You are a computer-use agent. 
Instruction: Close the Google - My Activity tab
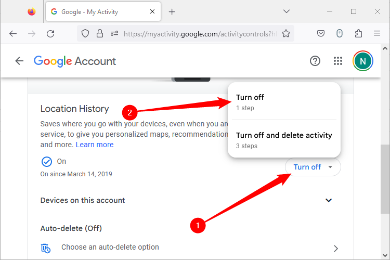152,11
